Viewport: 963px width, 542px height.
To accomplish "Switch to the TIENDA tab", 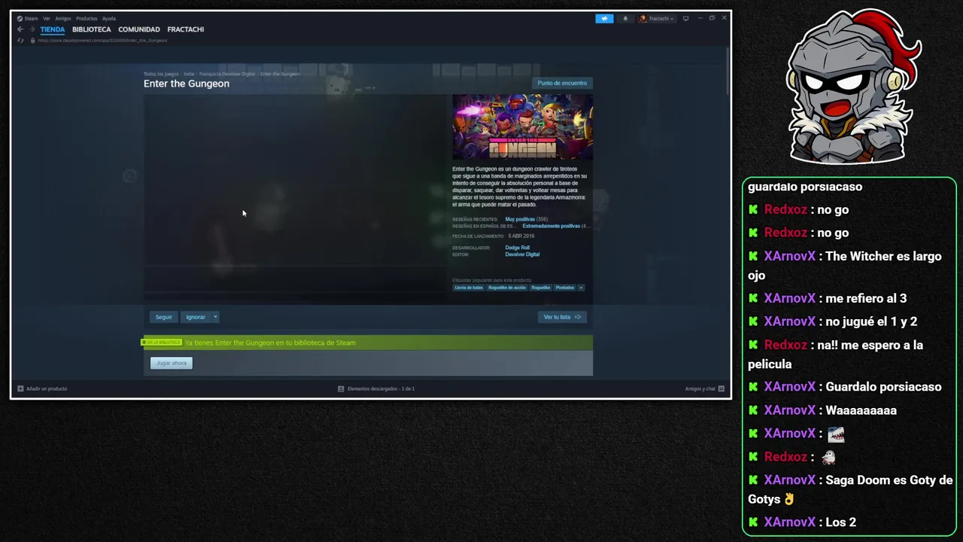I will (x=53, y=29).
